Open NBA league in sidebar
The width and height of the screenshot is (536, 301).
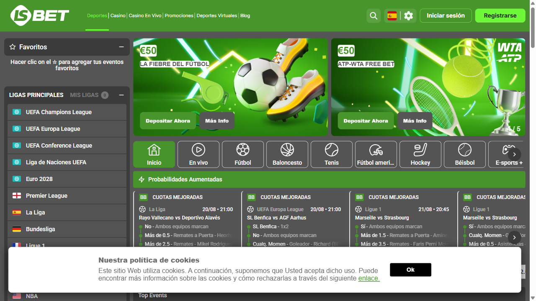click(67, 296)
